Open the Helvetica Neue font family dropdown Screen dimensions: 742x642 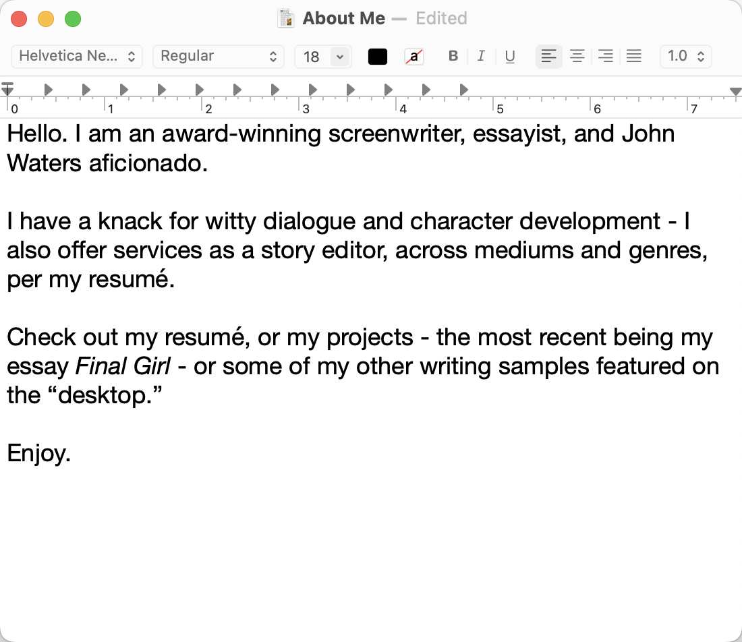pyautogui.click(x=77, y=56)
